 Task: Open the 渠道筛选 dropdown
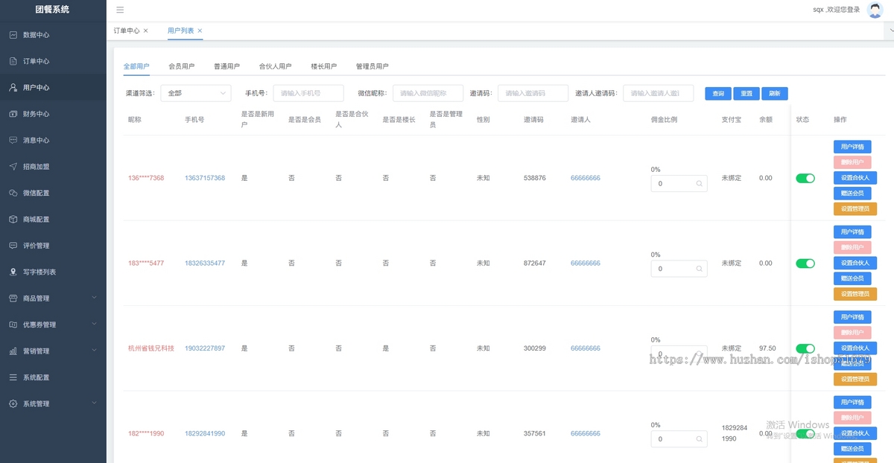[195, 93]
